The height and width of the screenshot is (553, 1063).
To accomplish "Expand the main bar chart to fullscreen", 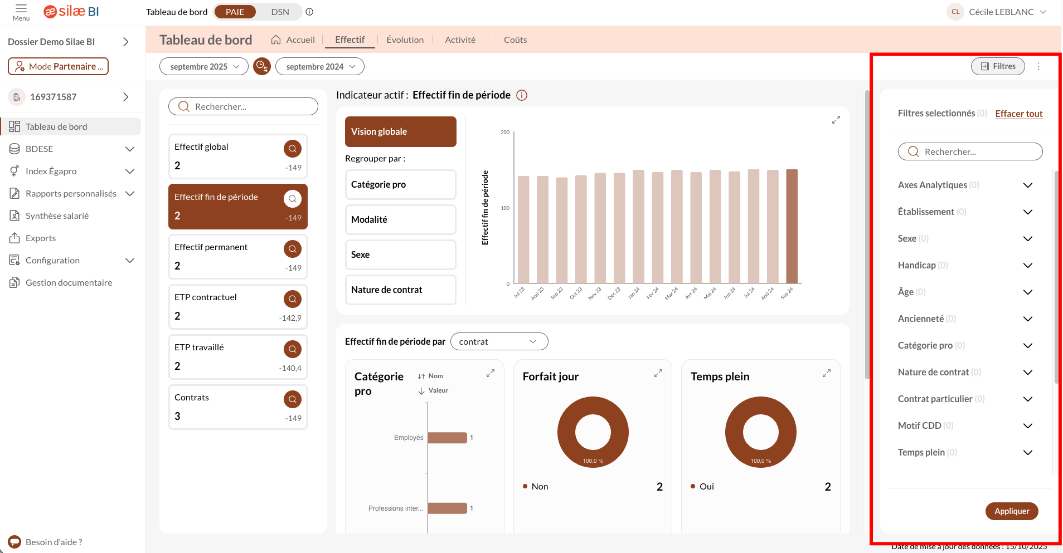I will tap(836, 120).
